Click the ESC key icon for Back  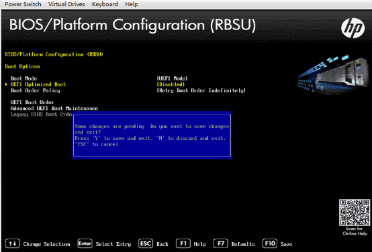coord(146,243)
